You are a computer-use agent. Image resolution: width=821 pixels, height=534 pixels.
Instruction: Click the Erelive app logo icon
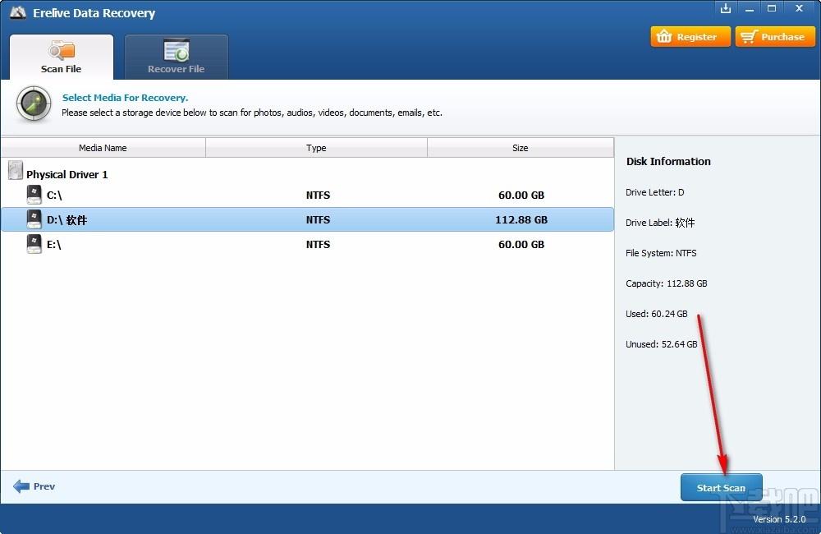pos(18,12)
